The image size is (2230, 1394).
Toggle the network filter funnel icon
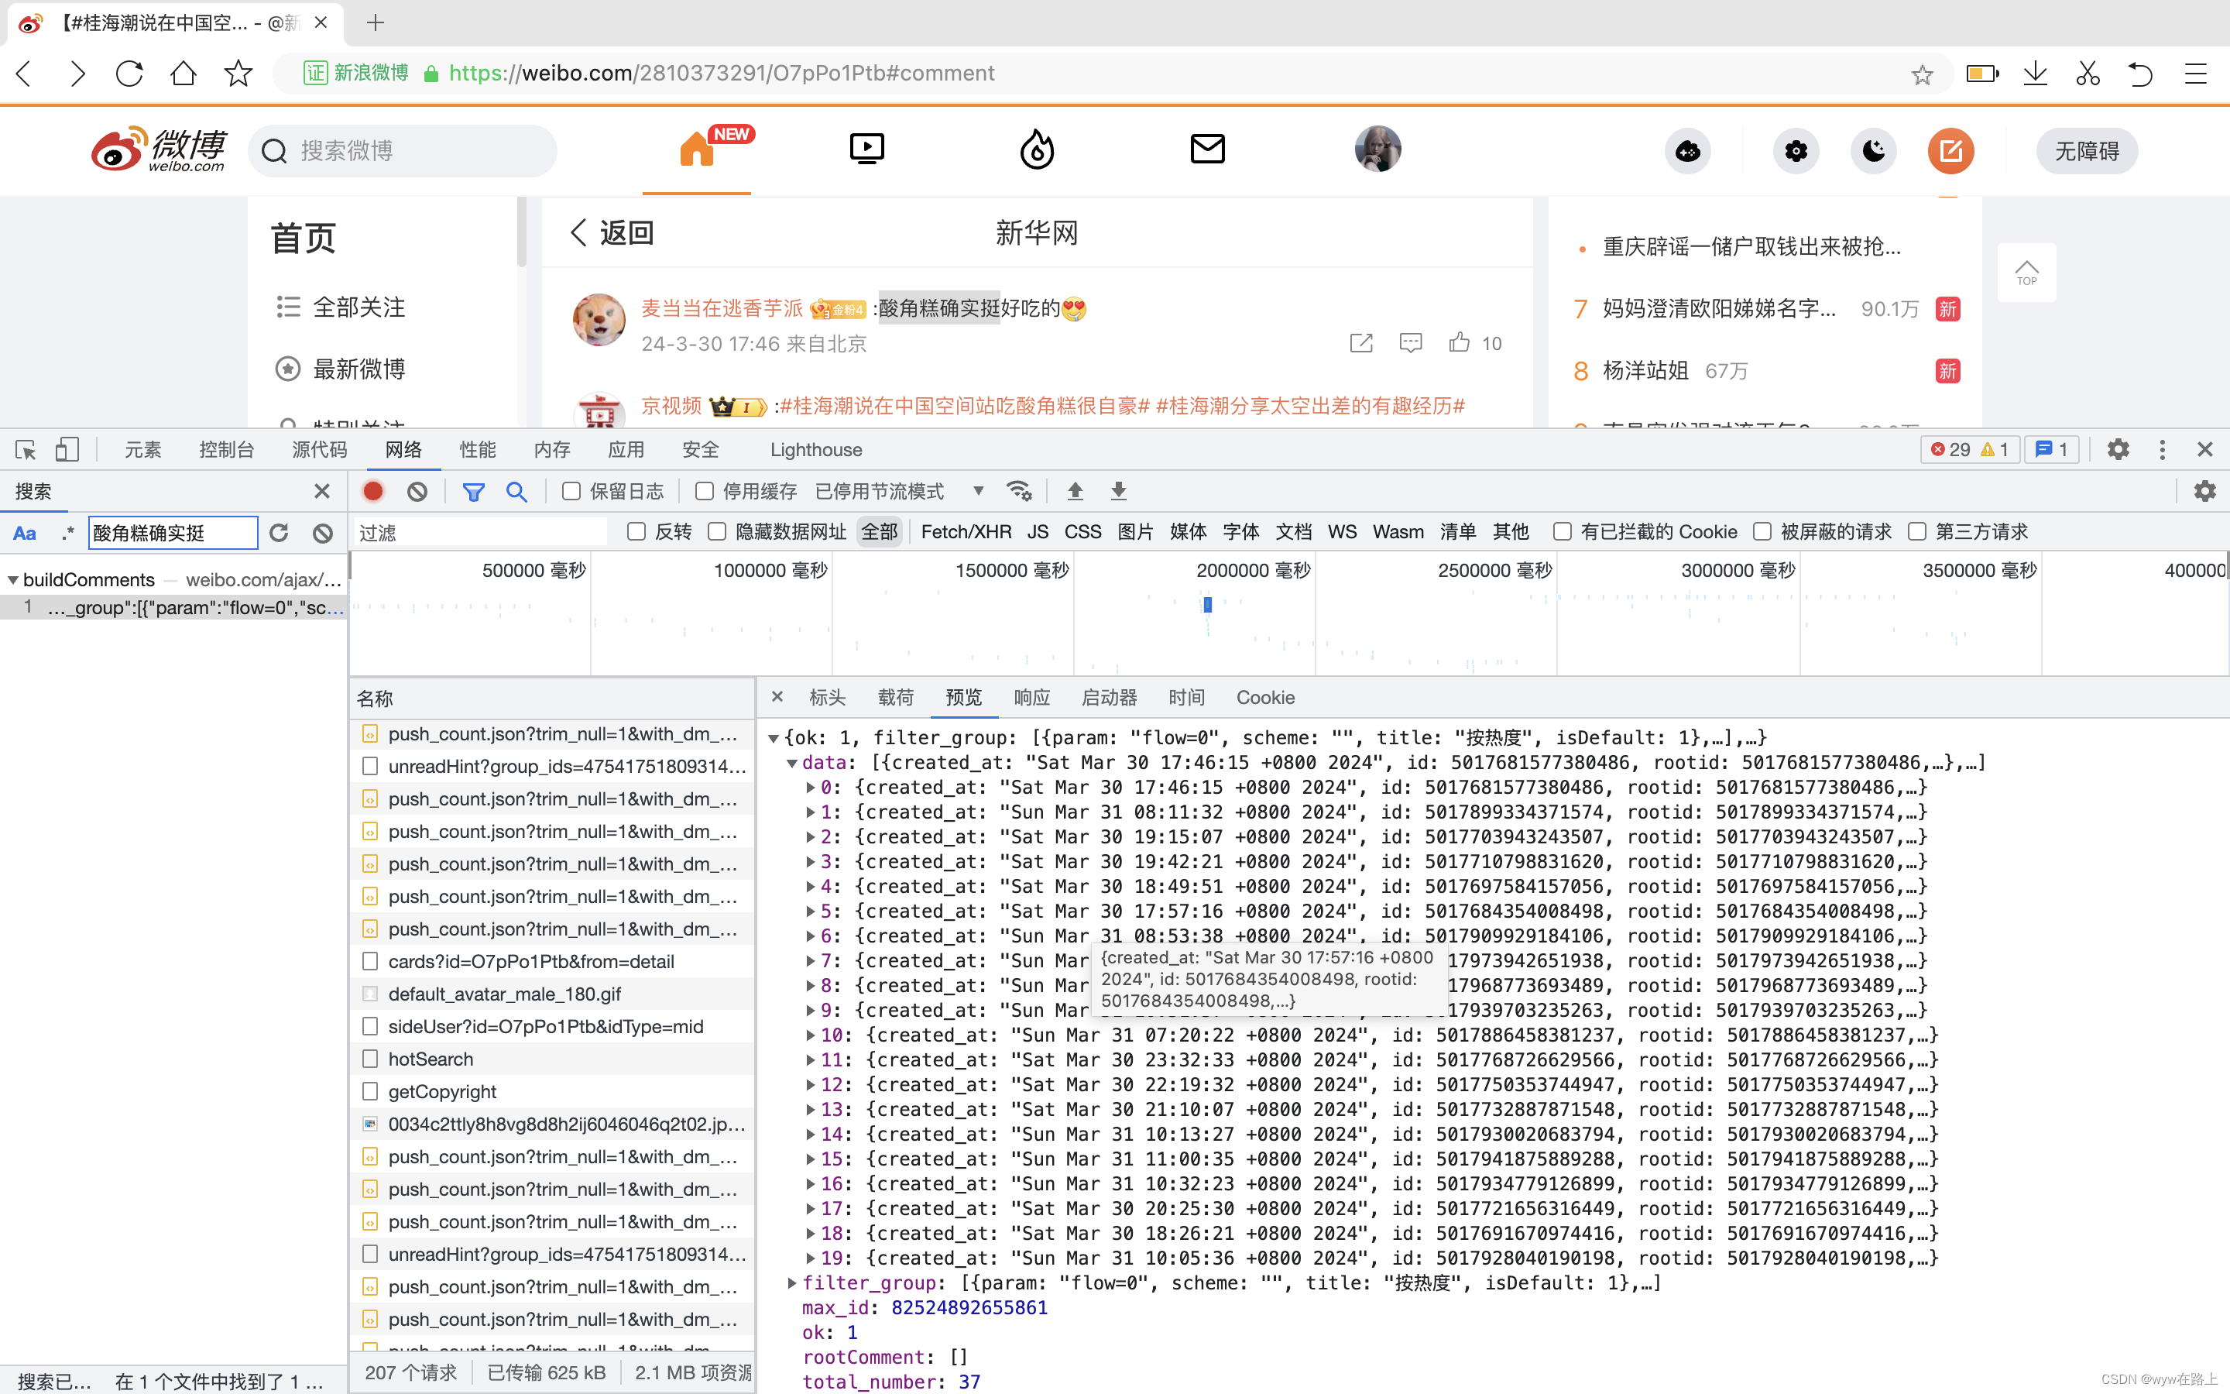click(x=474, y=492)
